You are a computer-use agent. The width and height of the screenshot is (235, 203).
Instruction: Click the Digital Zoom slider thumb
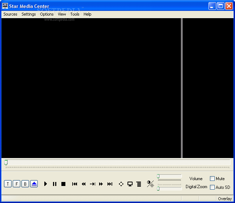tap(158, 188)
